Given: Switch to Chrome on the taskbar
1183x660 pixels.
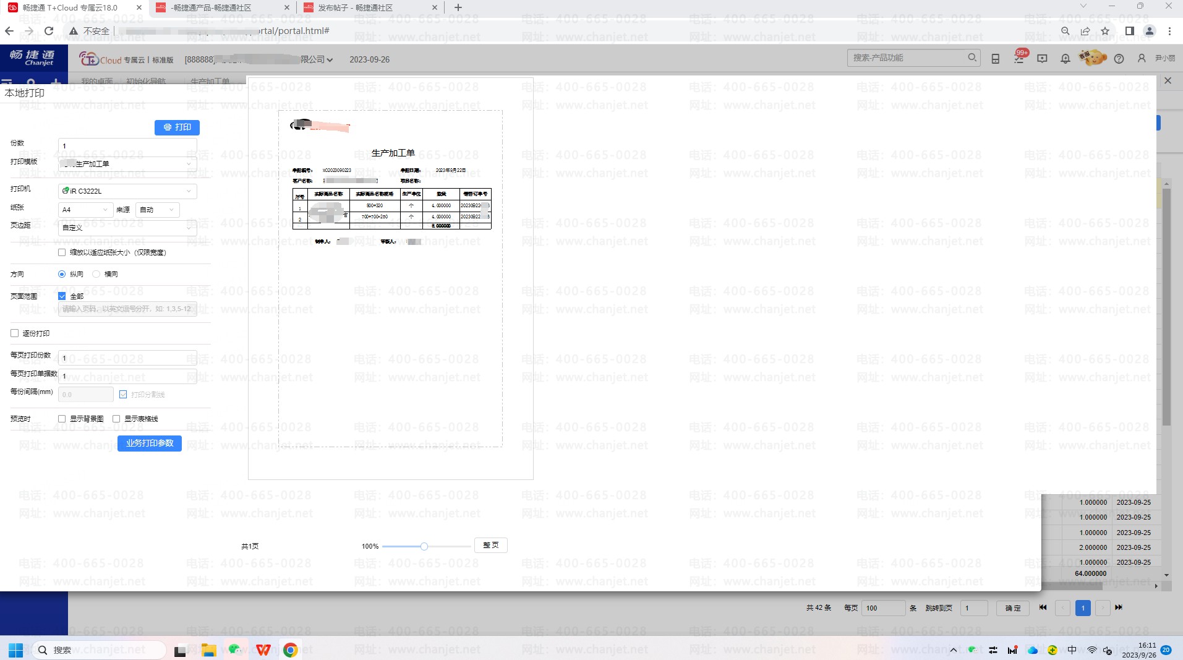Looking at the screenshot, I should (x=290, y=650).
